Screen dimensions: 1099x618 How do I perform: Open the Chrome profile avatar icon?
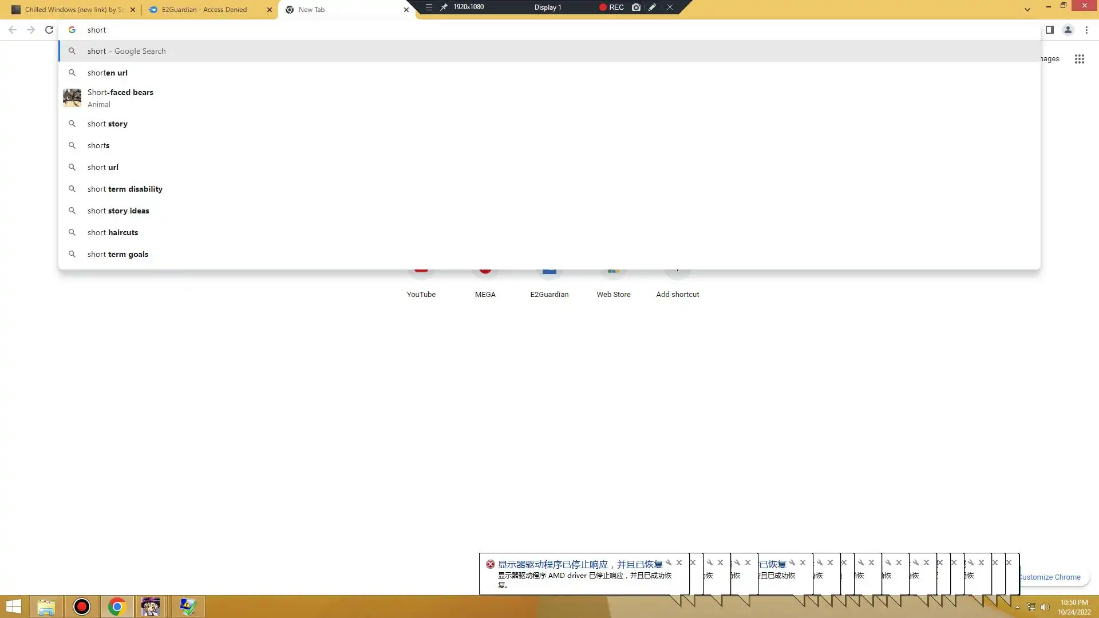click(1068, 30)
